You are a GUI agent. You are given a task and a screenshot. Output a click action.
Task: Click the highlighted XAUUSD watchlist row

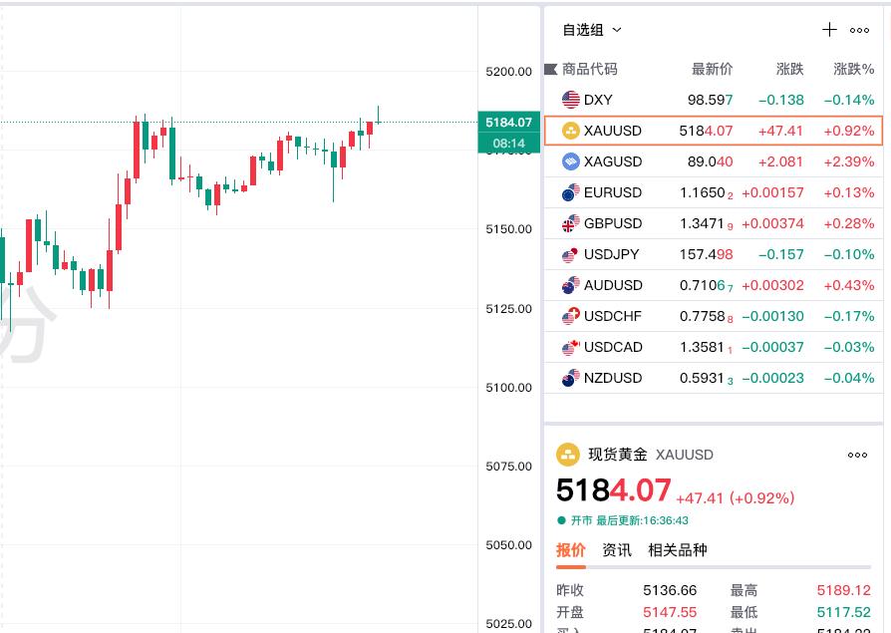[713, 131]
